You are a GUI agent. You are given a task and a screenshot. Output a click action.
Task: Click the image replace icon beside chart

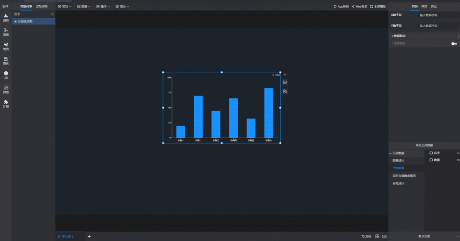pos(285,92)
